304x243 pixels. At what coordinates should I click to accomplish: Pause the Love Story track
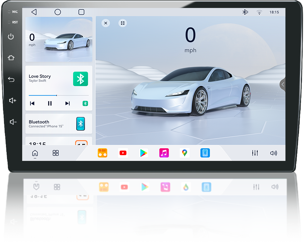point(50,104)
